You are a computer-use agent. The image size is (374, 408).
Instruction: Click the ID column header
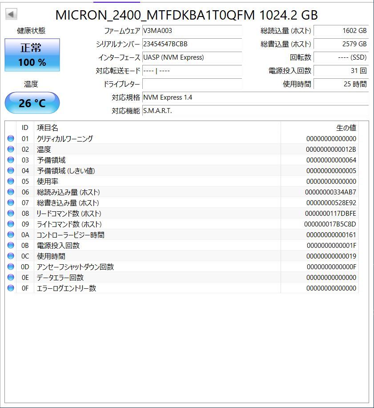pyautogui.click(x=25, y=128)
